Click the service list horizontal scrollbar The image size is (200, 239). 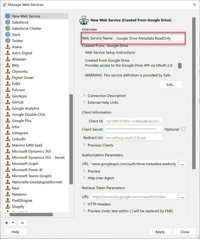click(31, 215)
